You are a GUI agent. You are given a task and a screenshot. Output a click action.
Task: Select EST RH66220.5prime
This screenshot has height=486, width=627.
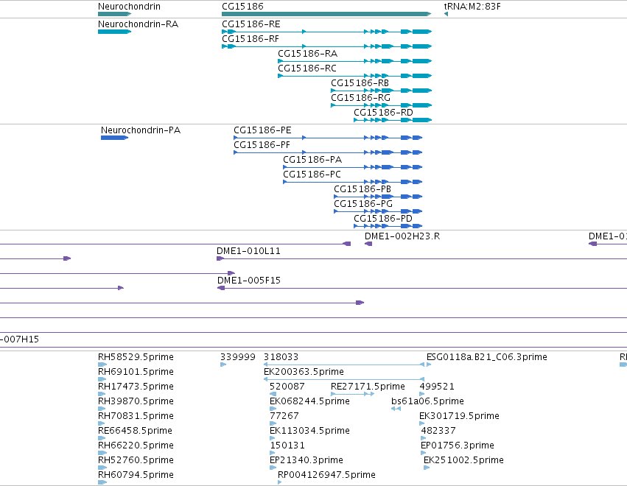[x=136, y=445]
